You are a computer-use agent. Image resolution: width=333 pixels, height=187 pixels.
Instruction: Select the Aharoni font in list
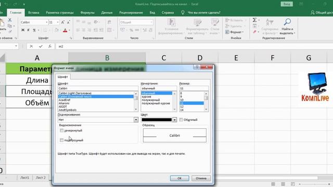tap(64, 103)
